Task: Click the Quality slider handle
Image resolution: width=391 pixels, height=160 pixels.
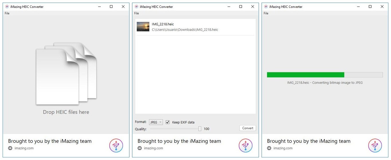Action: pyautogui.click(x=200, y=129)
